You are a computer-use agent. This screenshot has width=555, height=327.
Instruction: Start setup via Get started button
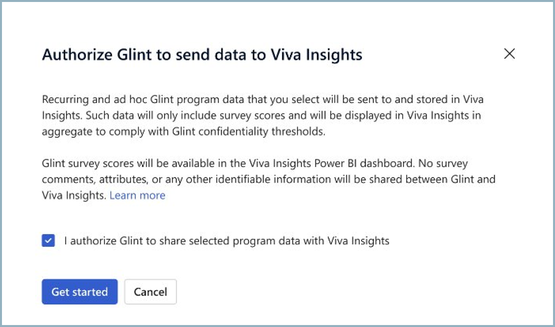tap(80, 291)
